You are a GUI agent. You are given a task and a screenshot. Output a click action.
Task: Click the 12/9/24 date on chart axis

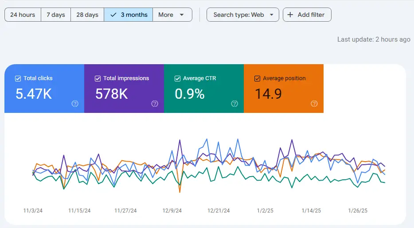[x=172, y=211]
